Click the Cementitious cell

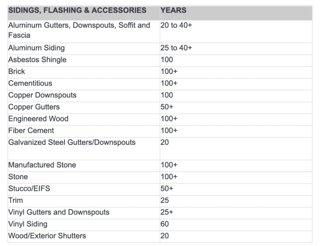pyautogui.click(x=30, y=83)
